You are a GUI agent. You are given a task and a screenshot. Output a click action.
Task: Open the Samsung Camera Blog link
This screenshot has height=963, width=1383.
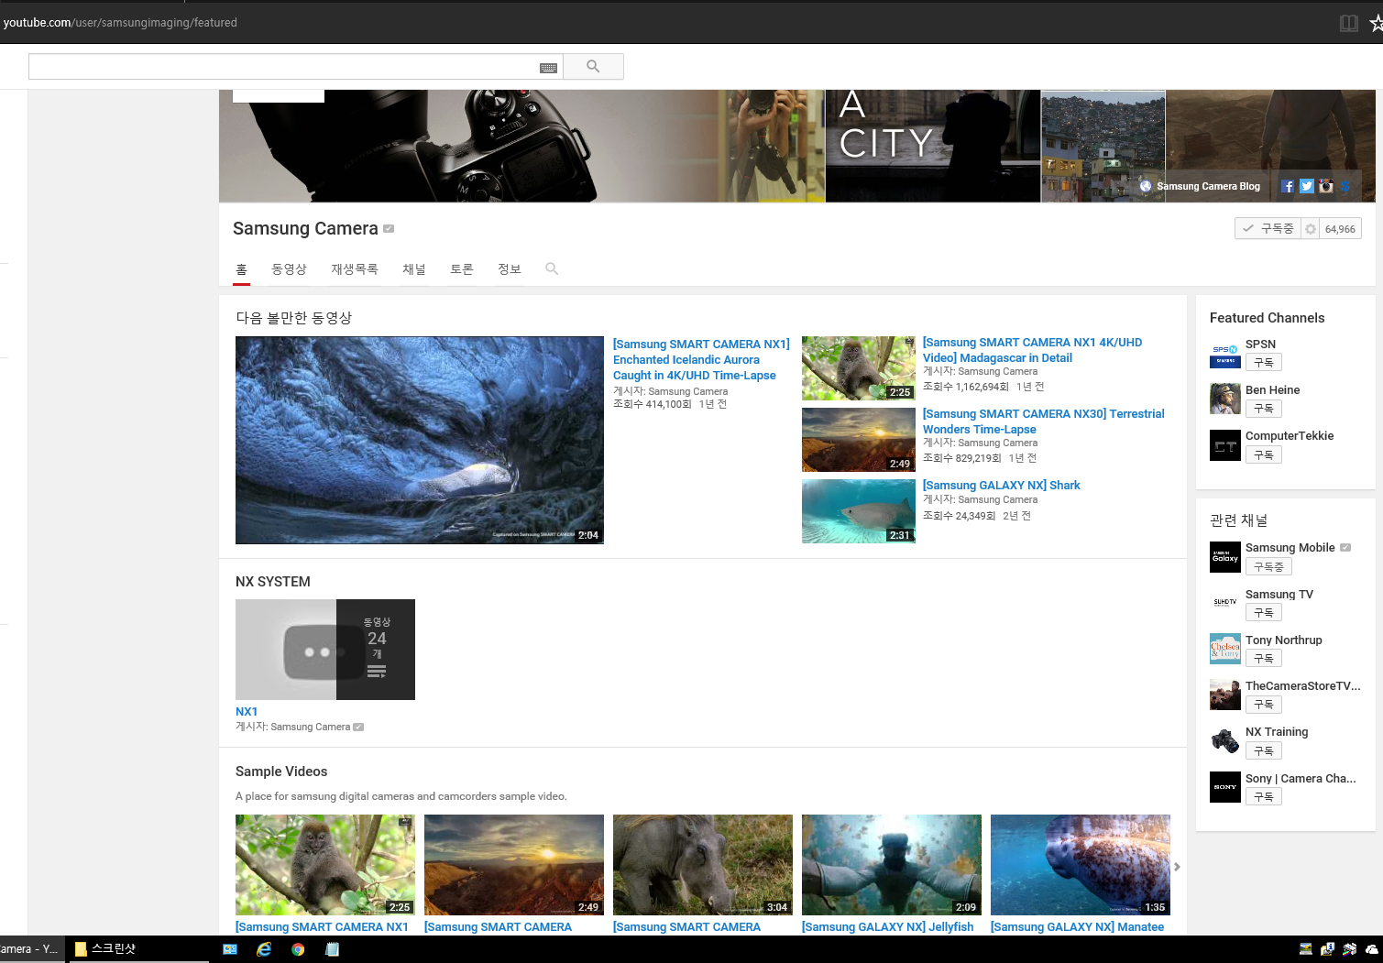point(1207,186)
